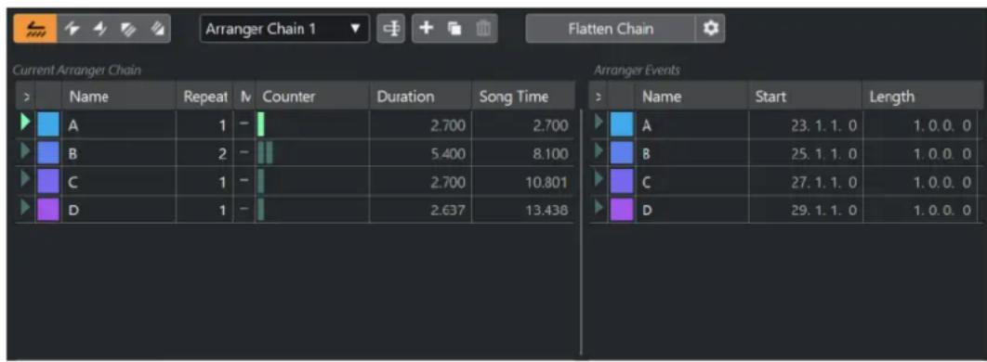Open flatten options with the gear icon
The height and width of the screenshot is (362, 987).
pyautogui.click(x=711, y=29)
